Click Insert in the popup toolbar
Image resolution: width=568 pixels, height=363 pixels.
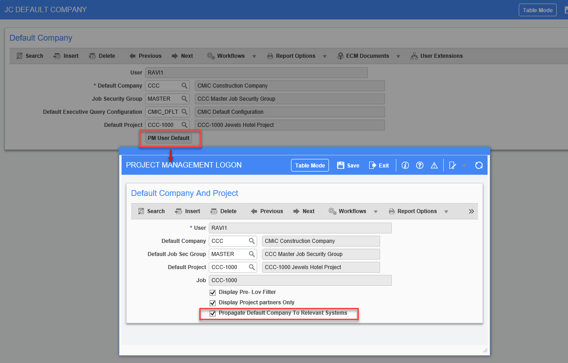[x=188, y=211]
